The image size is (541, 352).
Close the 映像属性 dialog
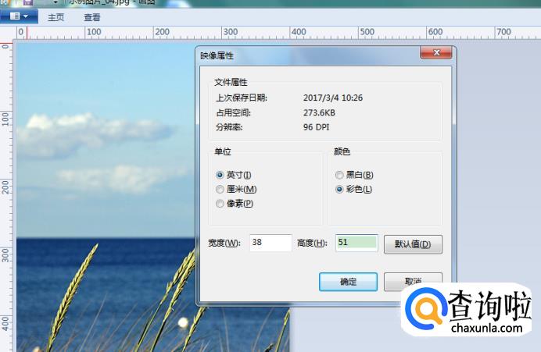[435, 53]
